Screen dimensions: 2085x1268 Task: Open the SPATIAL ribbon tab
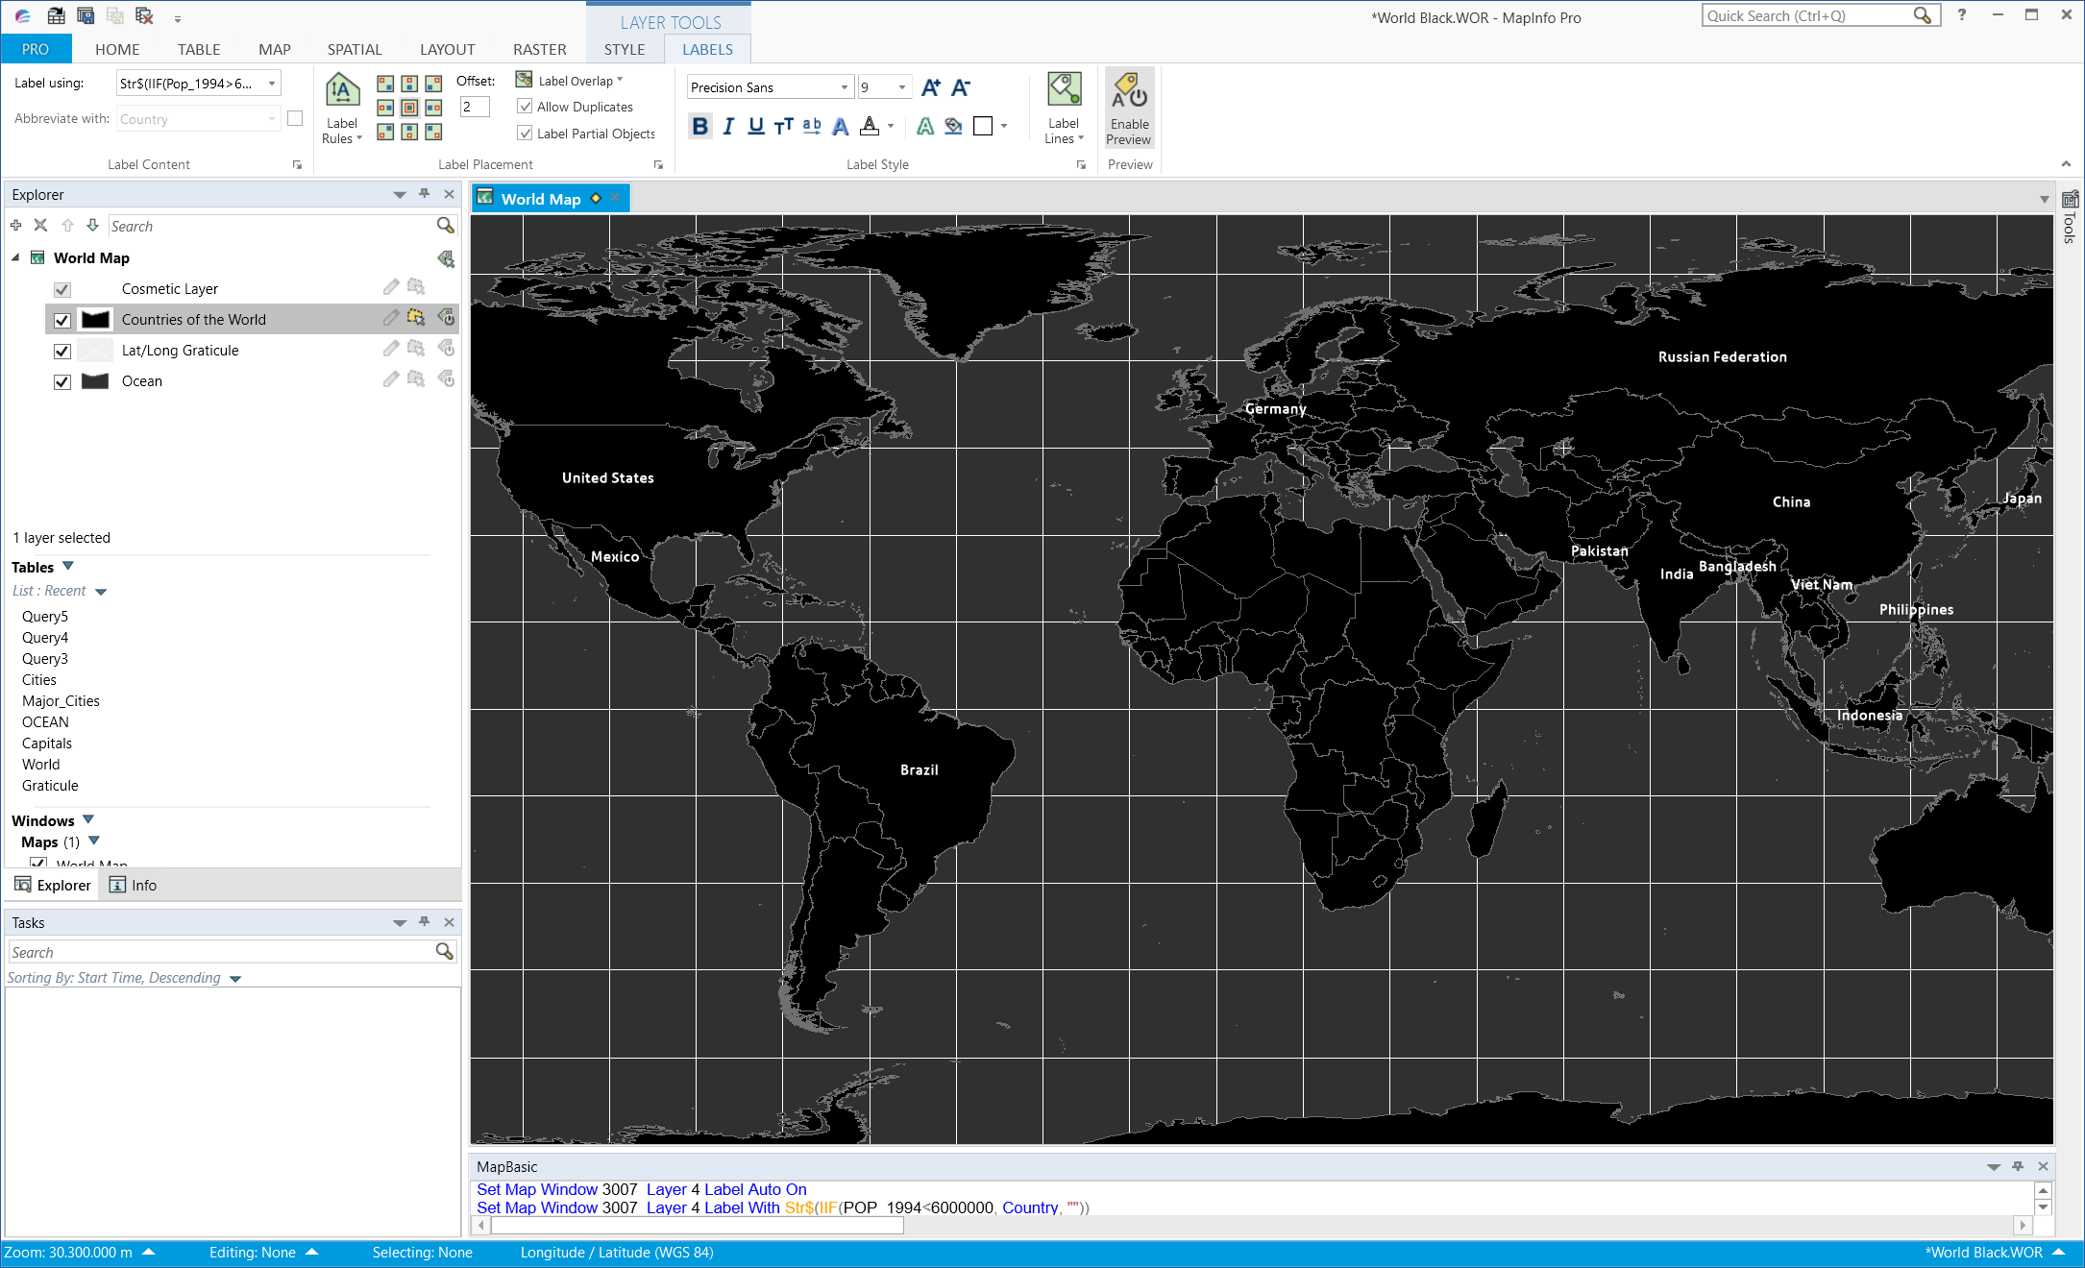[x=354, y=49]
